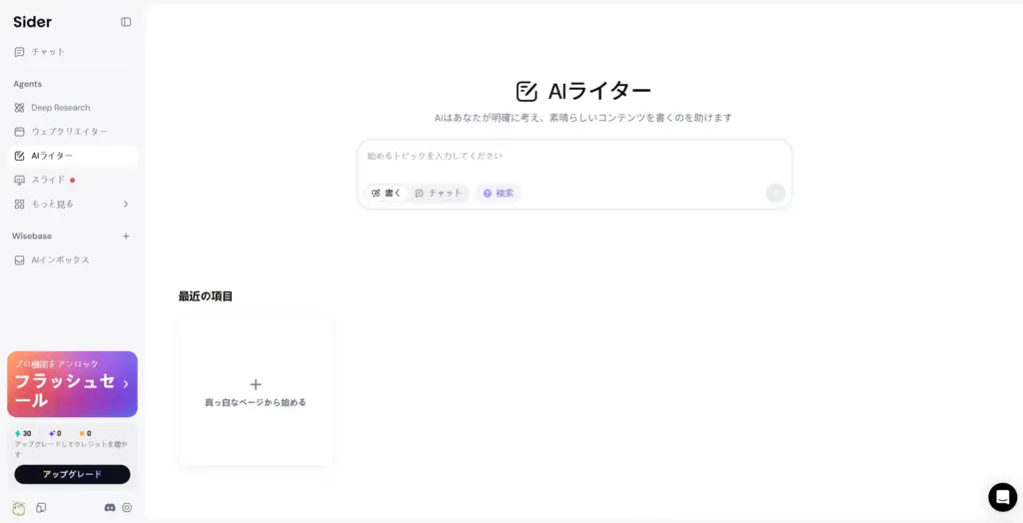Add a new Wisebase with plus icon

tap(126, 237)
